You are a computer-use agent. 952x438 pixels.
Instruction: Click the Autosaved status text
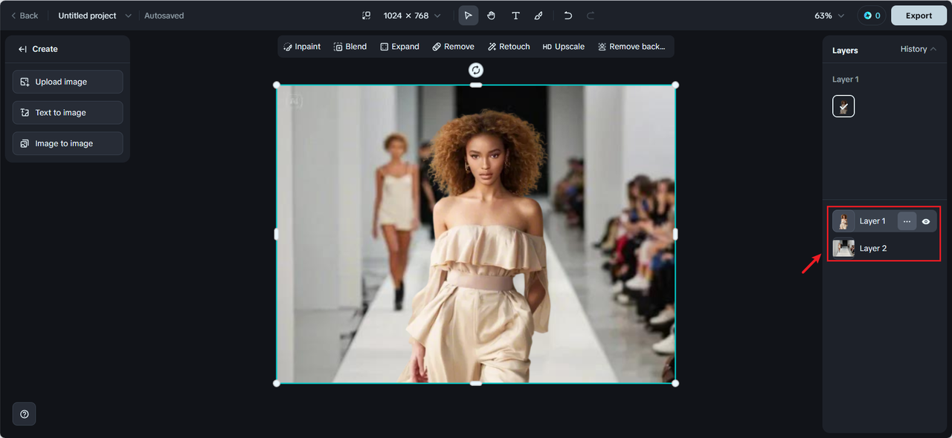click(164, 16)
